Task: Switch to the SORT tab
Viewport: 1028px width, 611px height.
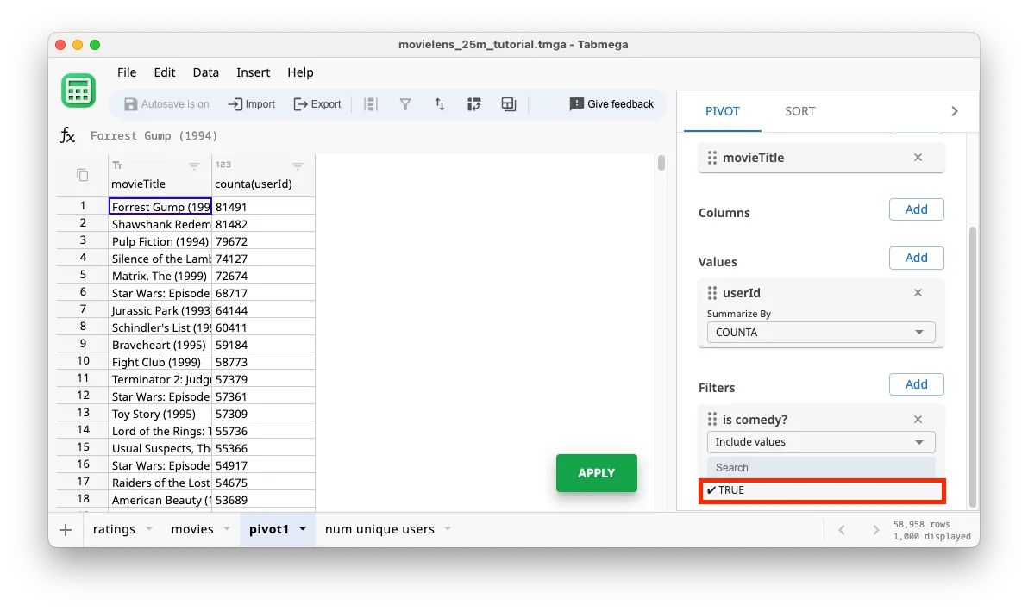Action: 799,110
